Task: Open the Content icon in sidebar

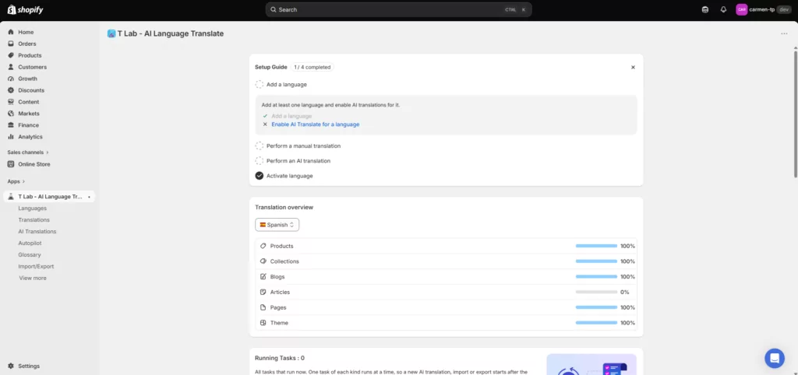Action: click(x=11, y=102)
